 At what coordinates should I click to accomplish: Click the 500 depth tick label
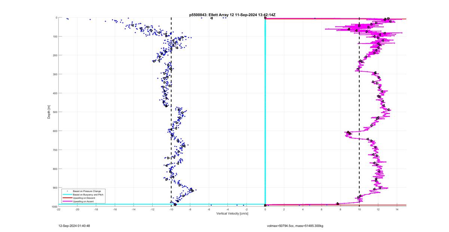(54, 112)
